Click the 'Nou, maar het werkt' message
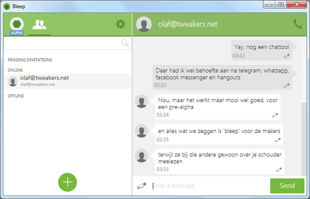 [x=218, y=107]
